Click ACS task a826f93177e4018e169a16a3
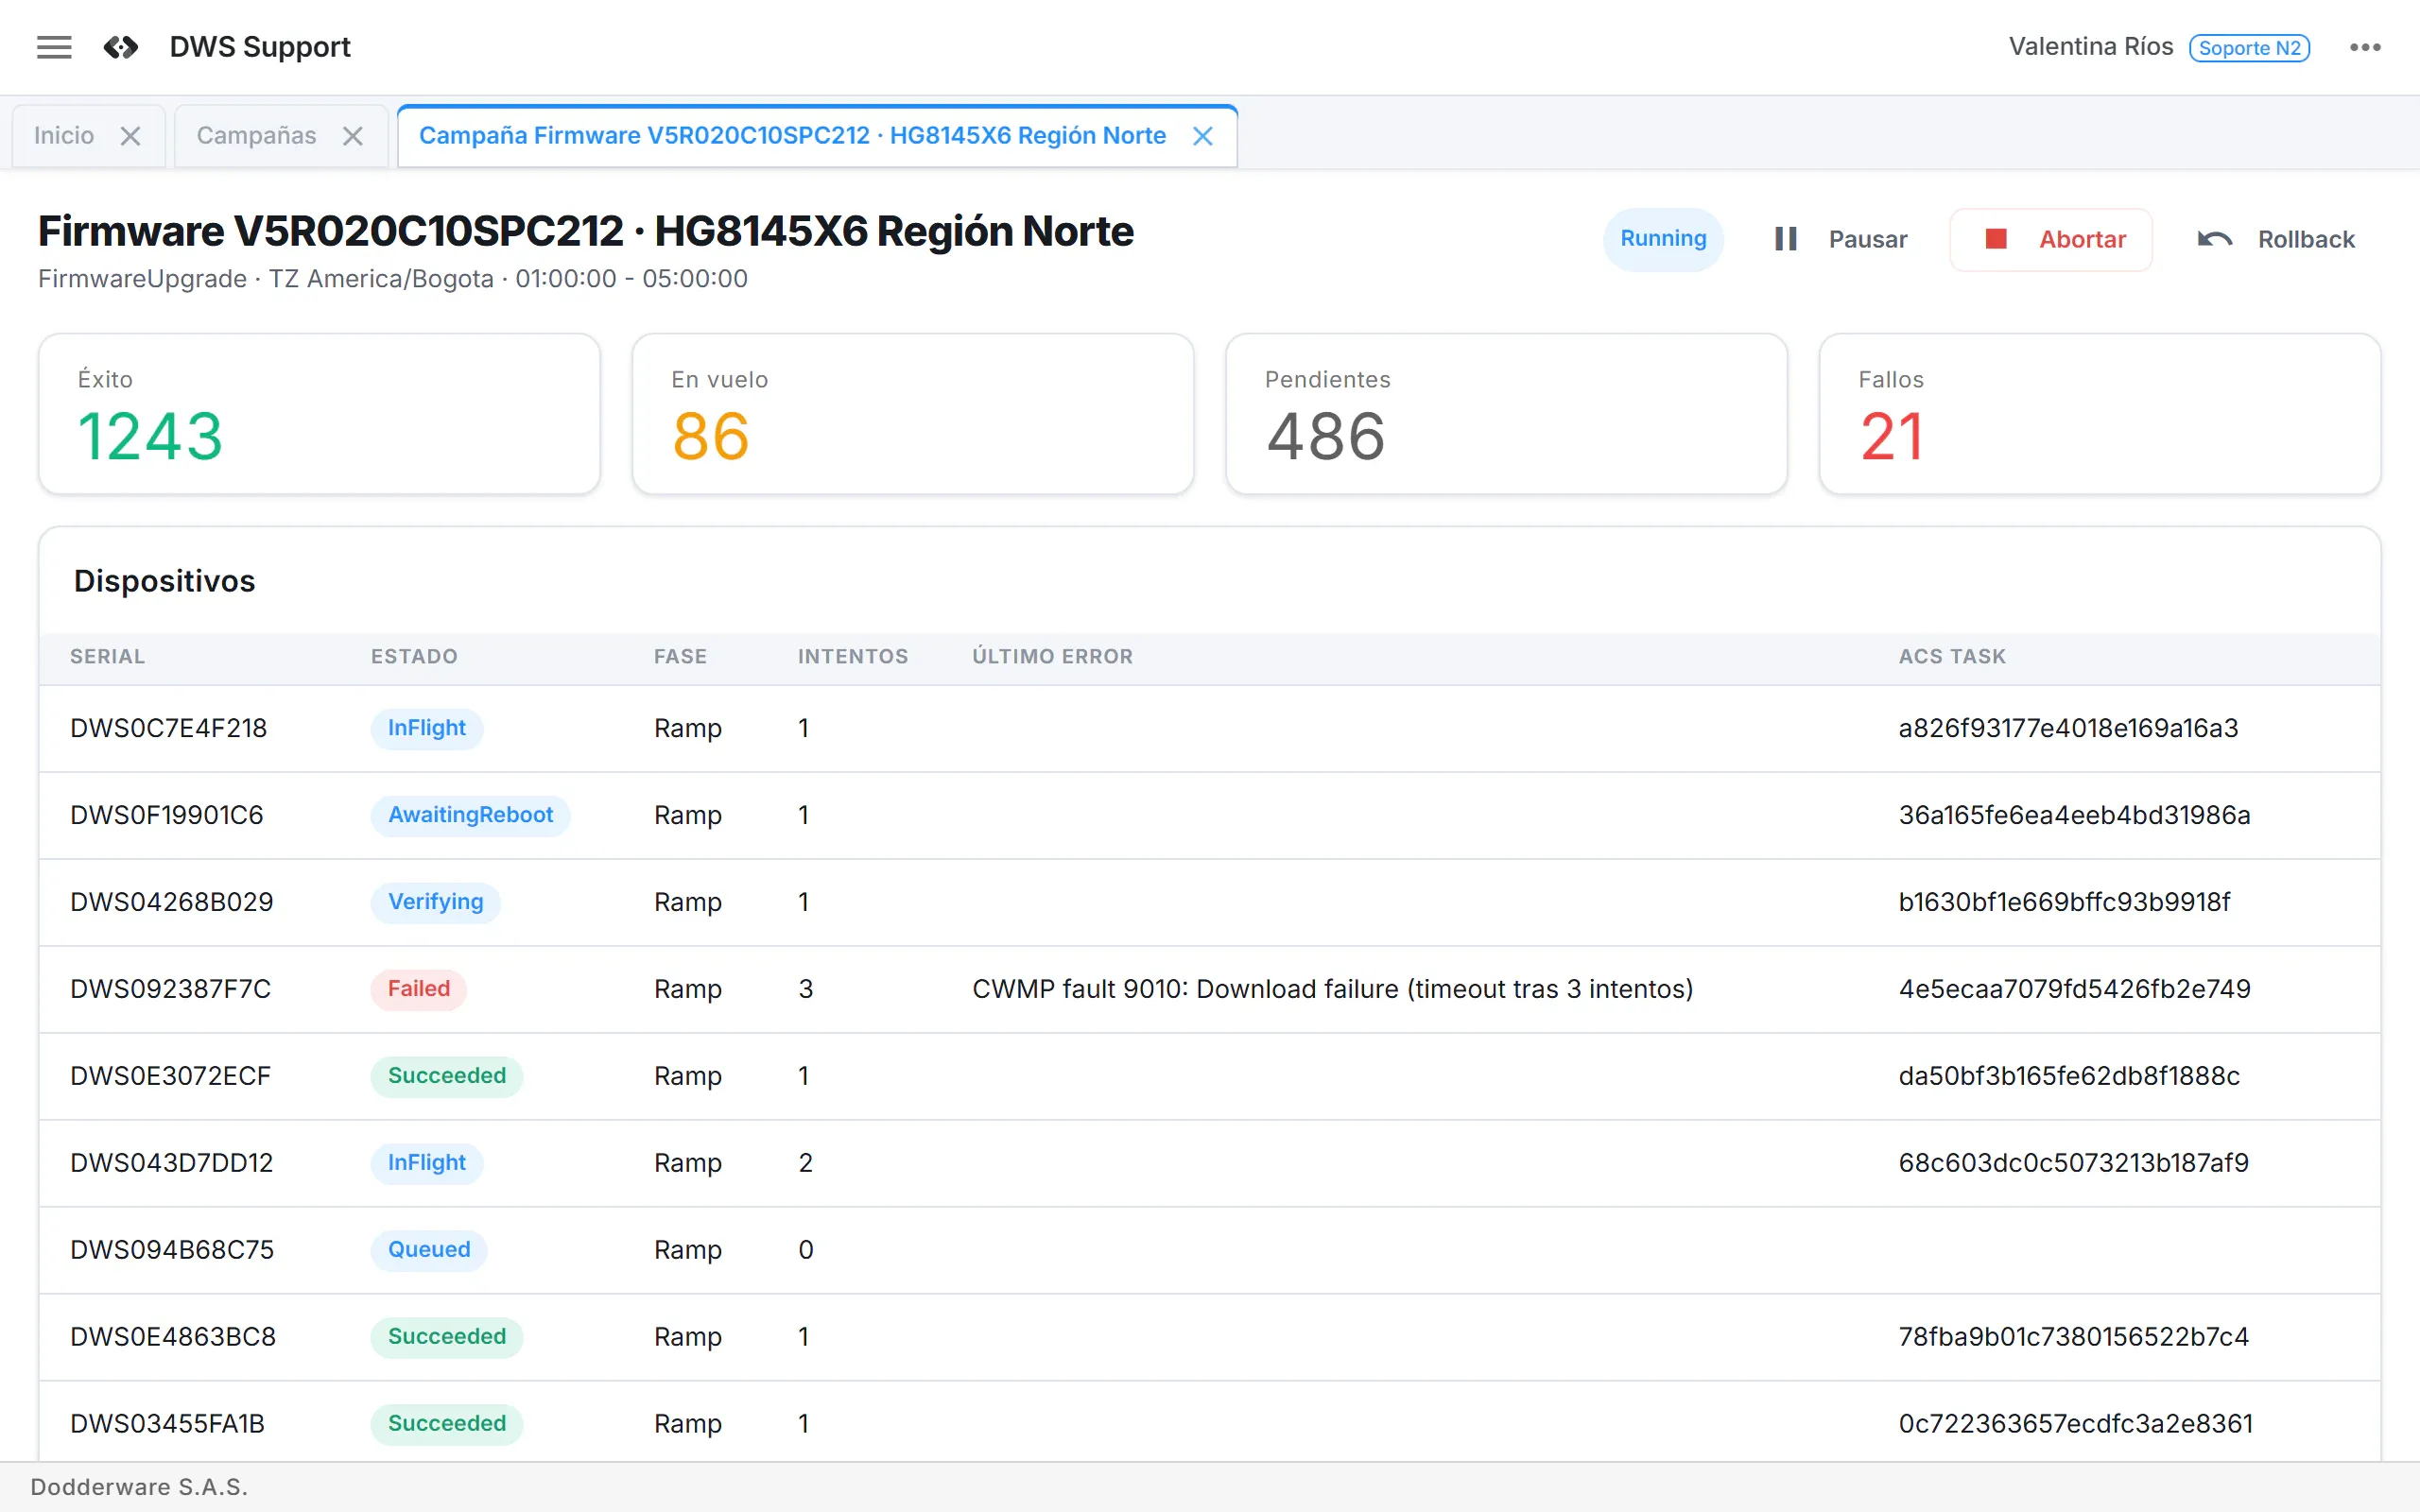 [2068, 728]
